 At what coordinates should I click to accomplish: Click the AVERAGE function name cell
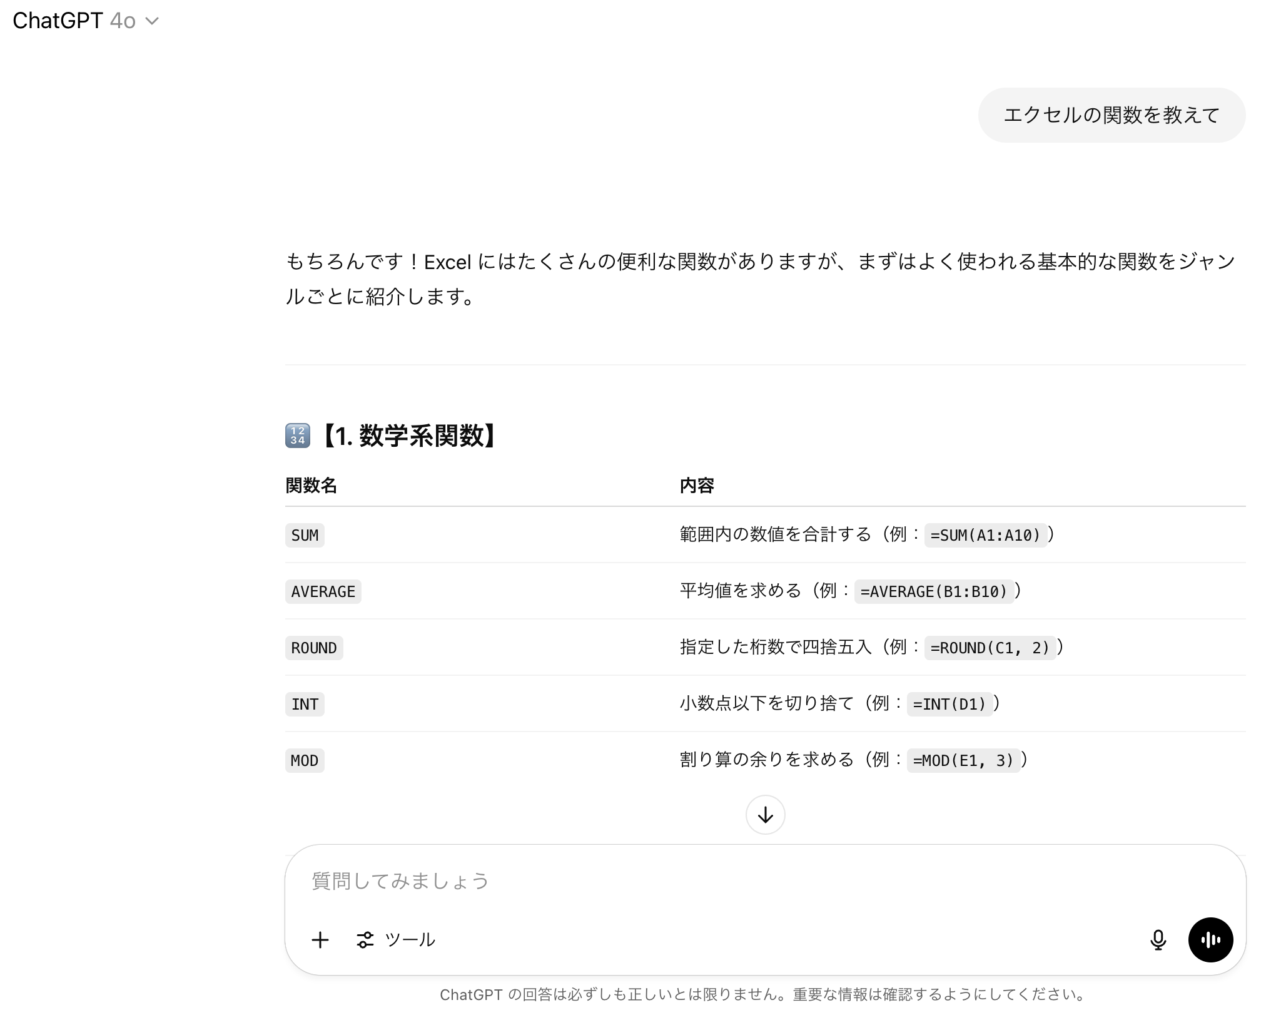click(323, 591)
